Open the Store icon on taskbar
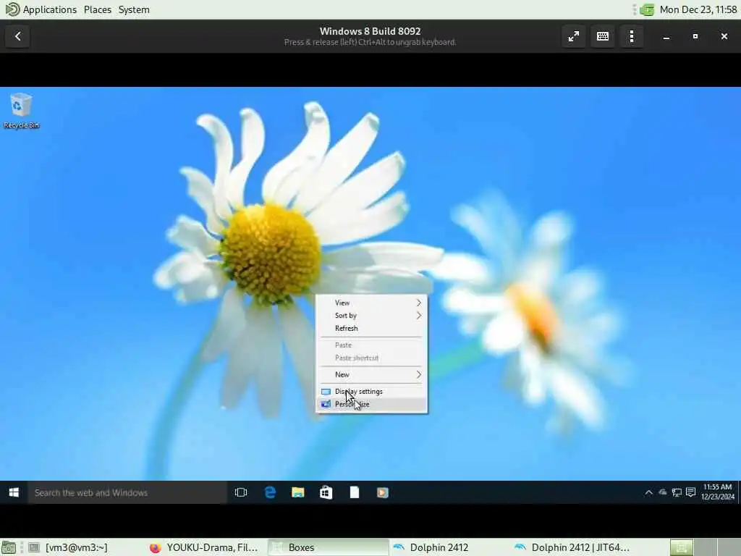This screenshot has width=741, height=556. [326, 492]
